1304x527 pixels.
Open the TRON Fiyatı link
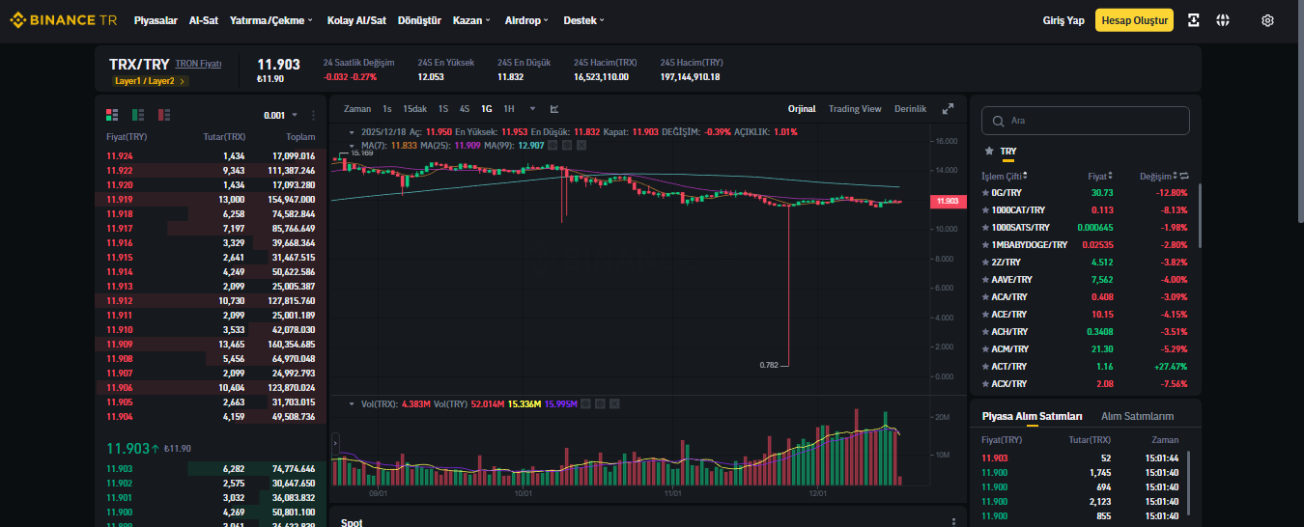click(198, 63)
